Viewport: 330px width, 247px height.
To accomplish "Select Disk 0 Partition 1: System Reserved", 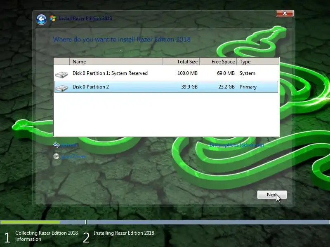I will coord(166,73).
